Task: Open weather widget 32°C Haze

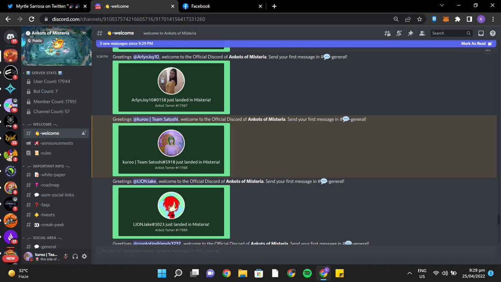Action: point(19,273)
